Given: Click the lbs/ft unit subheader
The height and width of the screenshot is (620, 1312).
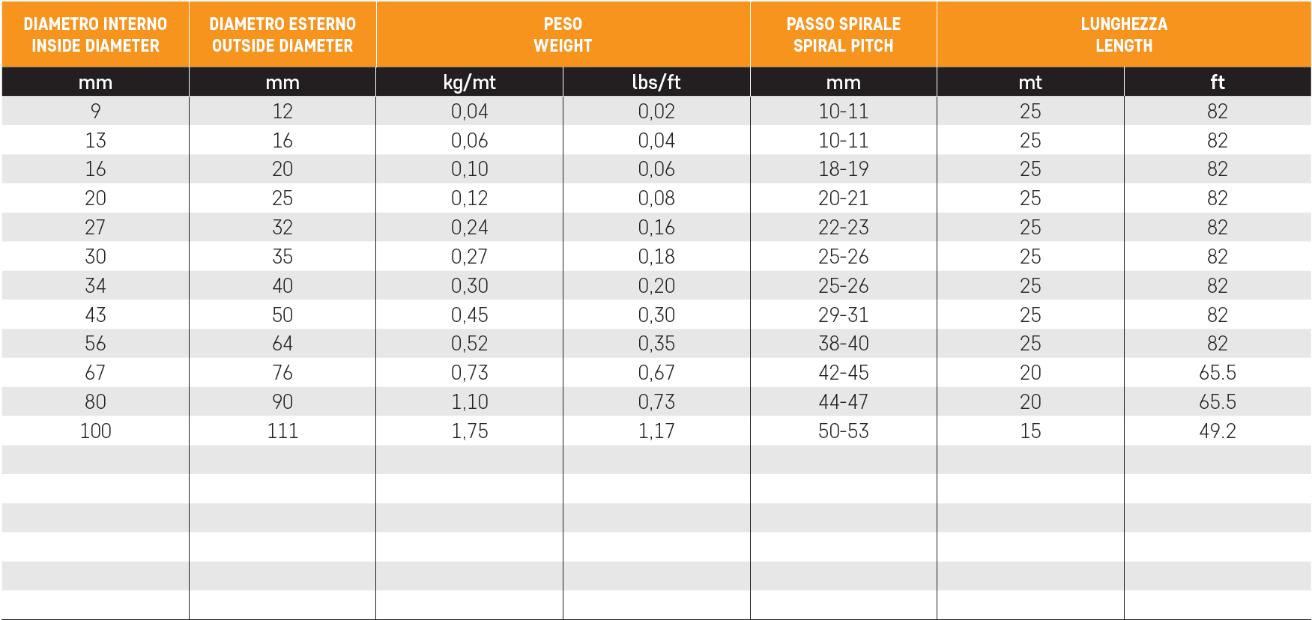Looking at the screenshot, I should click(x=656, y=82).
